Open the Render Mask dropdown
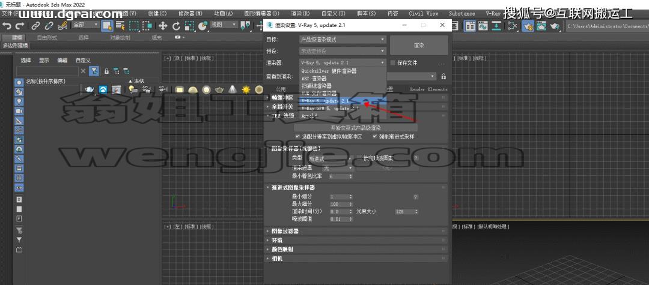This screenshot has width=649, height=285. (x=338, y=168)
